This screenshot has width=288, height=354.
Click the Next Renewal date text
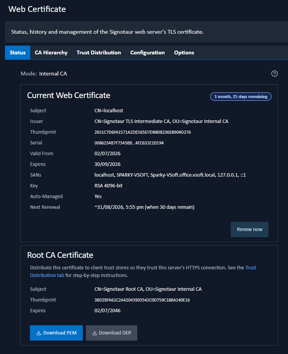(x=145, y=207)
